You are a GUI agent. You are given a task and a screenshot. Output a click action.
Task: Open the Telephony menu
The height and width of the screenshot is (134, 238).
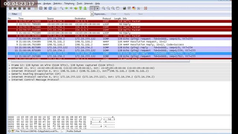[69, 3]
